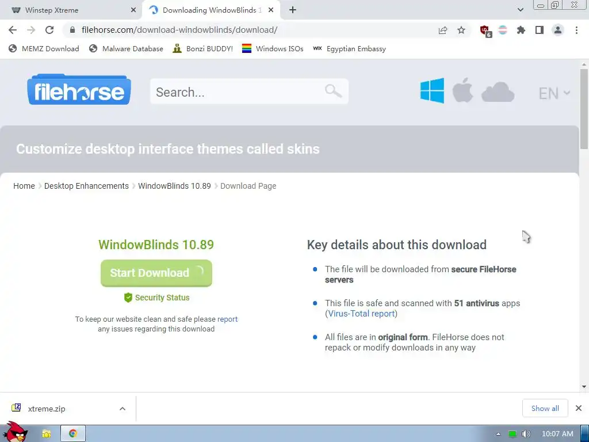Click the page vertical scrollbar thumb
The image size is (589, 442).
pos(584,109)
